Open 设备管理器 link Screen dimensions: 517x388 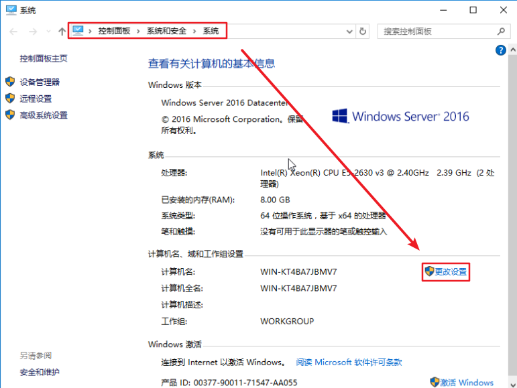(40, 82)
